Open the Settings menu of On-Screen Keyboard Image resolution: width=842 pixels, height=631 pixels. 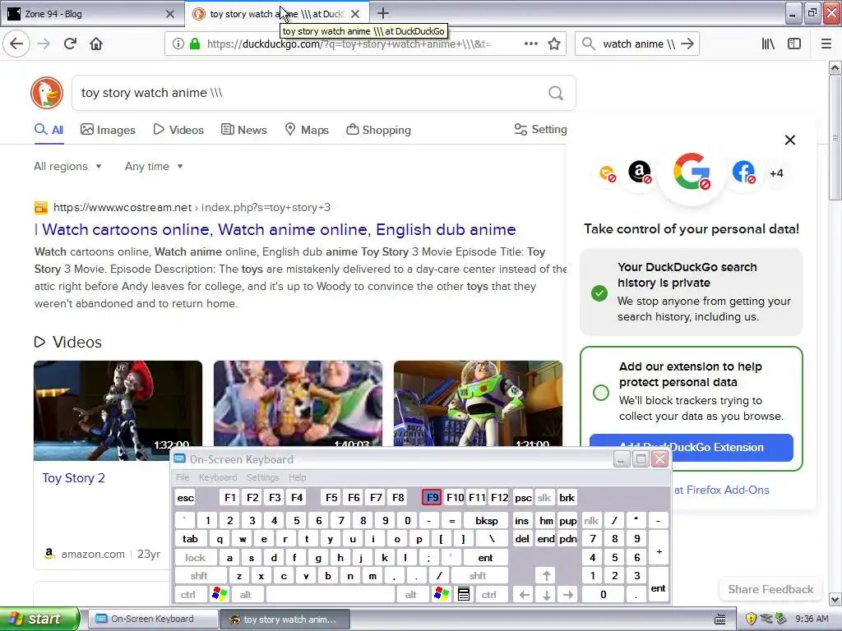(262, 477)
